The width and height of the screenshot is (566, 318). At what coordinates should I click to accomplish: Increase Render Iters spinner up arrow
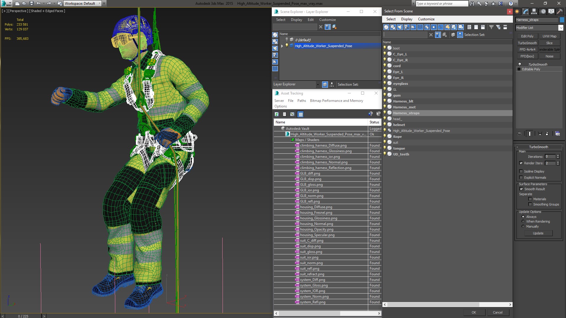(x=558, y=162)
